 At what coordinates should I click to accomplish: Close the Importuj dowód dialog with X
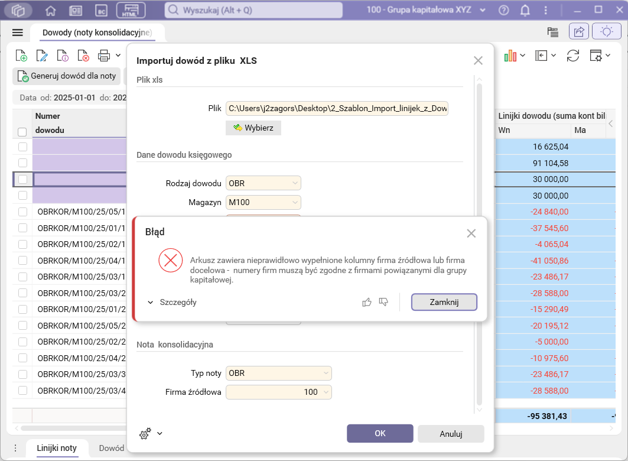click(x=478, y=60)
